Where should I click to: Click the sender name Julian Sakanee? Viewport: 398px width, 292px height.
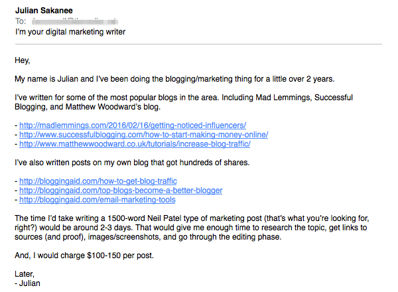point(44,11)
